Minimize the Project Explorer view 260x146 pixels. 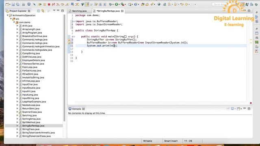(58, 11)
